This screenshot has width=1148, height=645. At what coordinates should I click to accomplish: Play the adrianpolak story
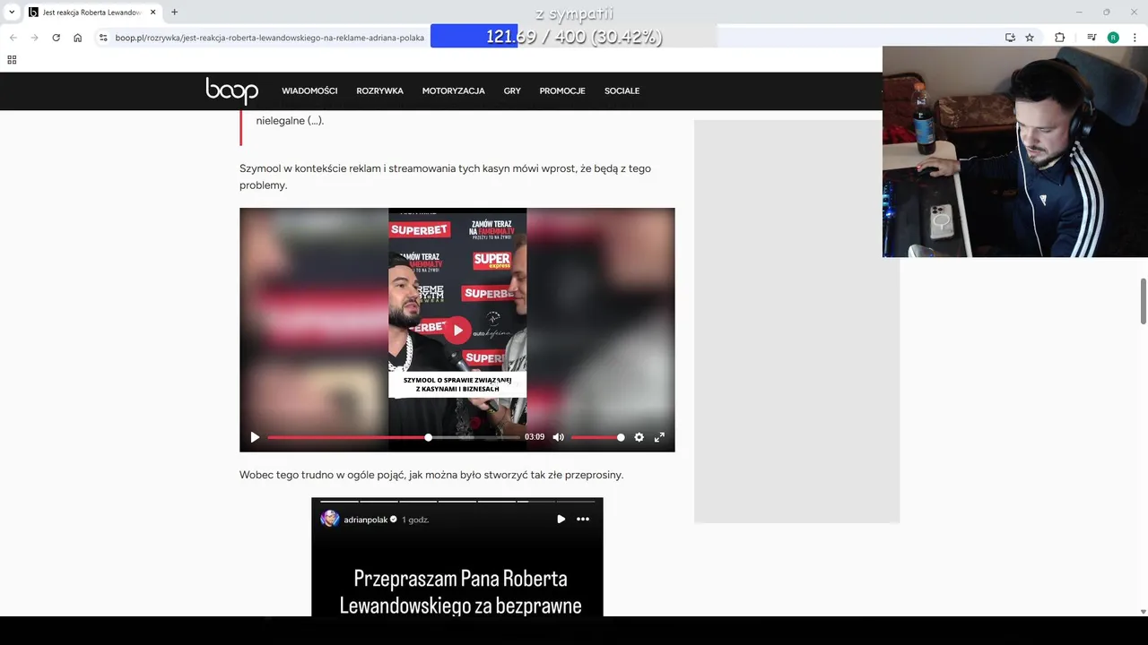(561, 519)
